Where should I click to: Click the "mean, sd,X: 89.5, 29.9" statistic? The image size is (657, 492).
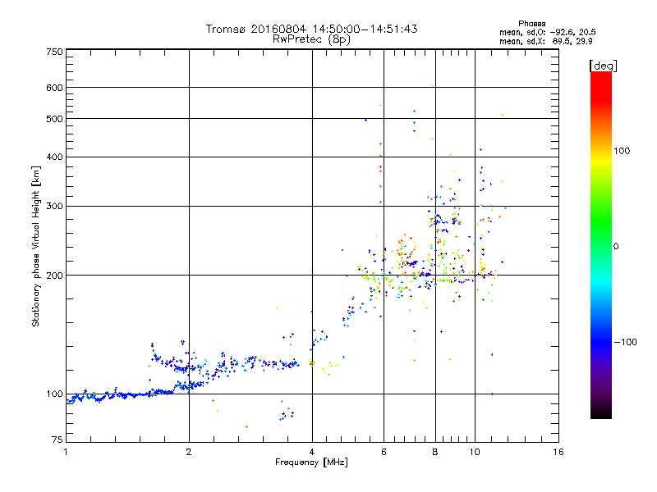pos(545,41)
